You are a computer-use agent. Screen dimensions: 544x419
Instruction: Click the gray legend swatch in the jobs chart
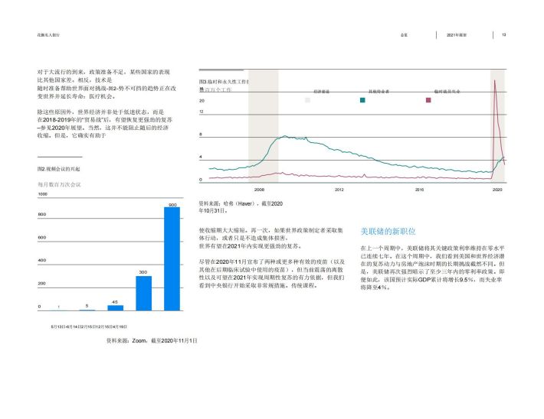307,100
